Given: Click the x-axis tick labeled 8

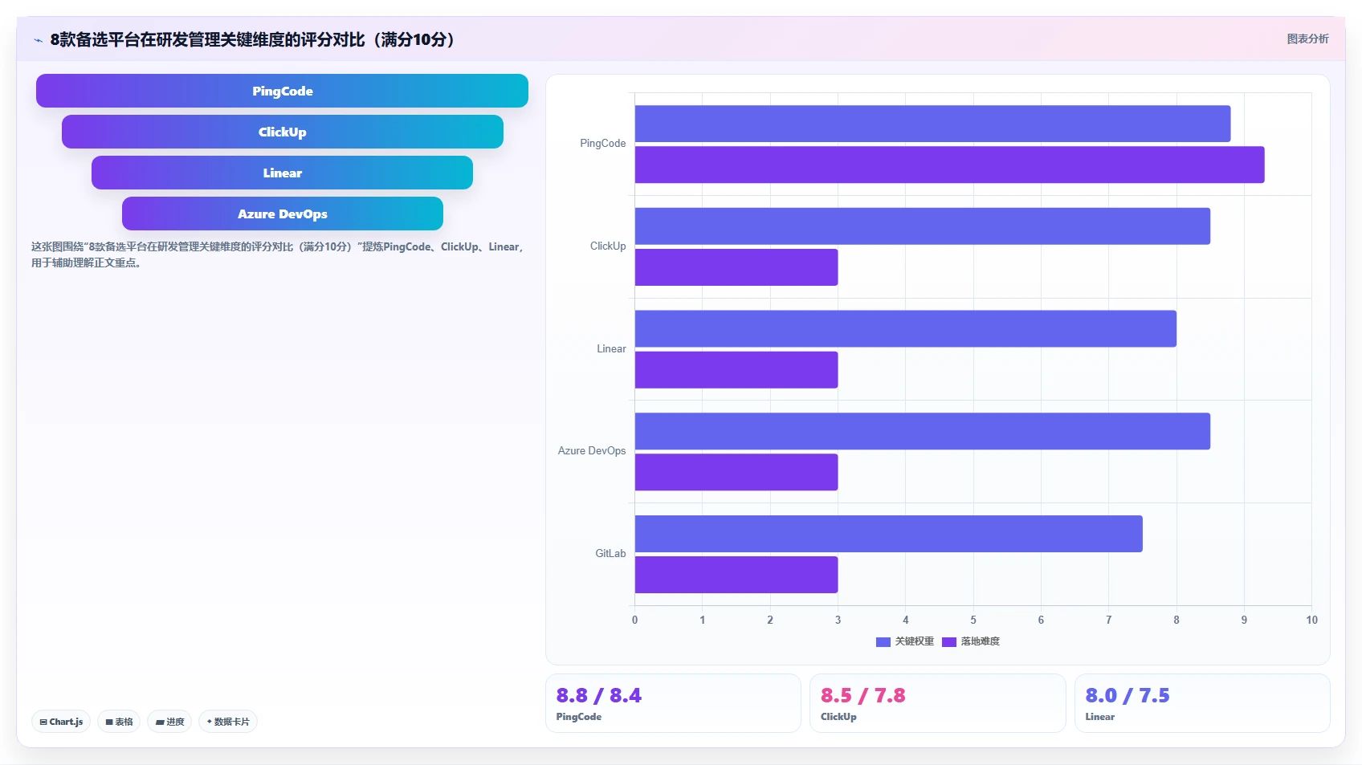Looking at the screenshot, I should coord(1176,620).
